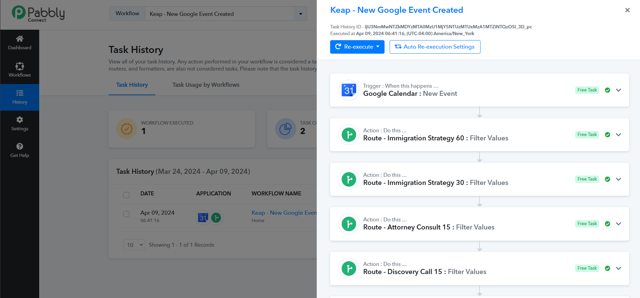Click Free Task badge on Immigration Strategy 30

(587, 179)
